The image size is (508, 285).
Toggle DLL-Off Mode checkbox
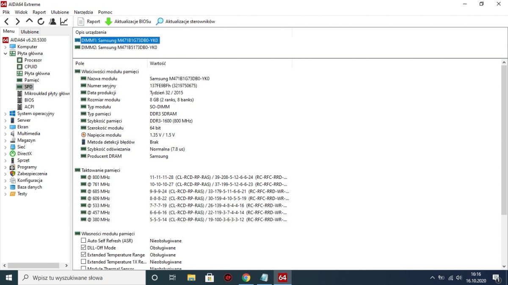83,248
